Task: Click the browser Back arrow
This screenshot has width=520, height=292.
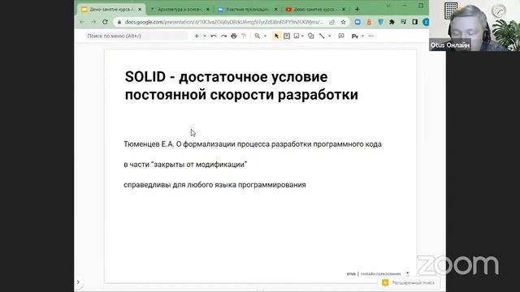Action: [82, 22]
